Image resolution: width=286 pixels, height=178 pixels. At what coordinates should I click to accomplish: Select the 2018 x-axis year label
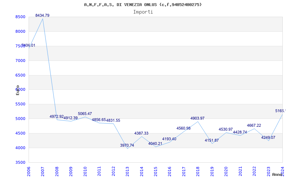(198, 172)
